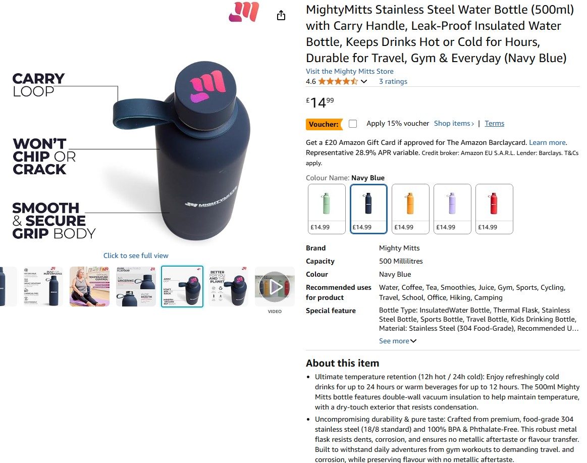Open the star rating breakdown chevron
This screenshot has height=463, width=587.
click(x=364, y=81)
